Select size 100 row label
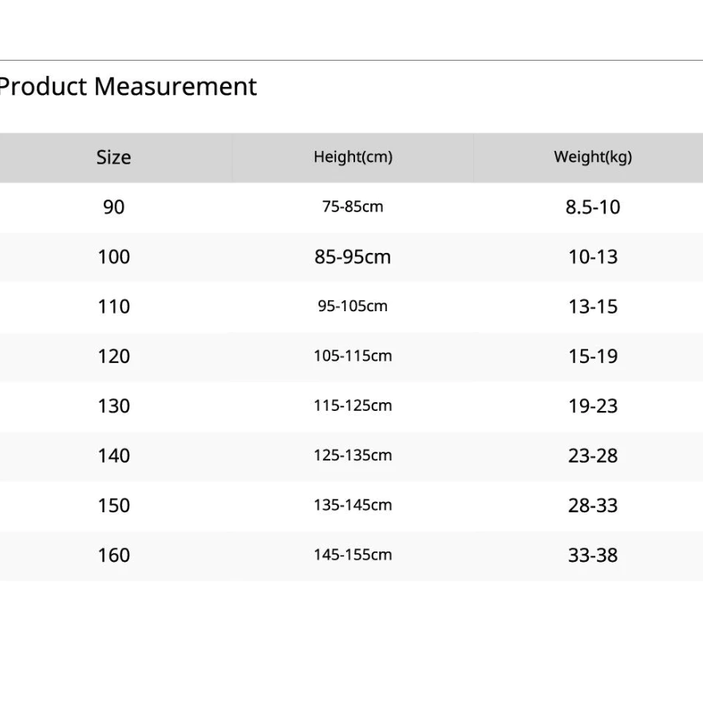Screen dimensions: 703x703 pyautogui.click(x=114, y=257)
